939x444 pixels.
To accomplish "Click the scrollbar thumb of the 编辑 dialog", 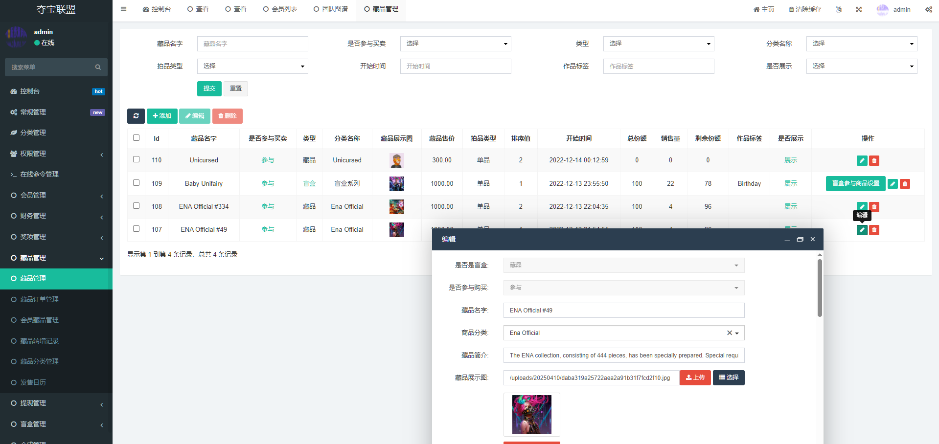I will tap(820, 288).
